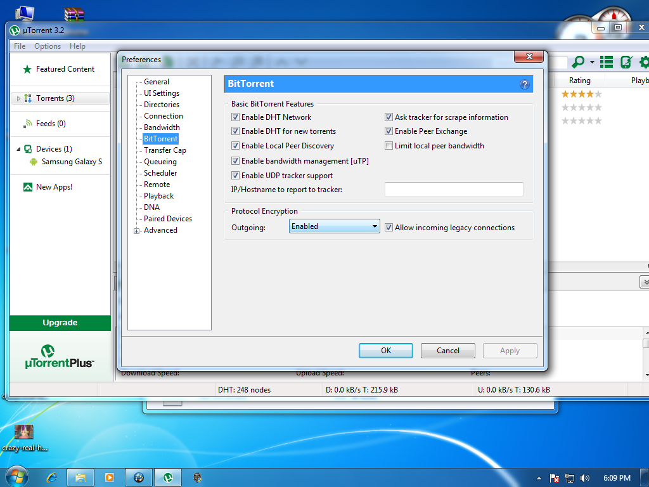This screenshot has height=487, width=649.
Task: Click OK in Preferences dialog
Action: [x=386, y=351]
